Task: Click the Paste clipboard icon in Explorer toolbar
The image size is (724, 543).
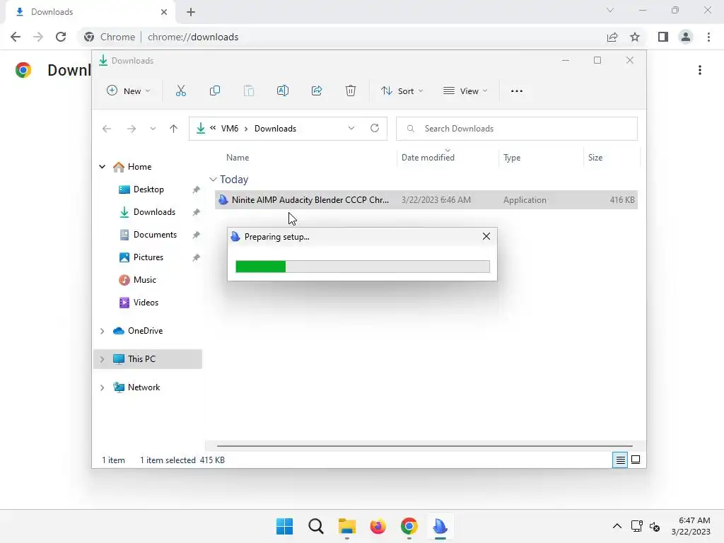Action: click(x=248, y=91)
